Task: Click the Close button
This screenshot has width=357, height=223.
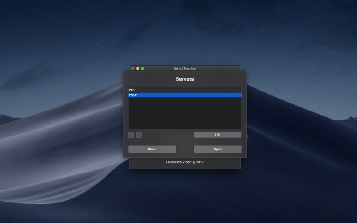Action: [x=152, y=149]
